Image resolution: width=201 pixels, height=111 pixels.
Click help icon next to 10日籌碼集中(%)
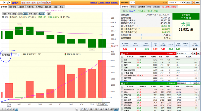click(139, 29)
